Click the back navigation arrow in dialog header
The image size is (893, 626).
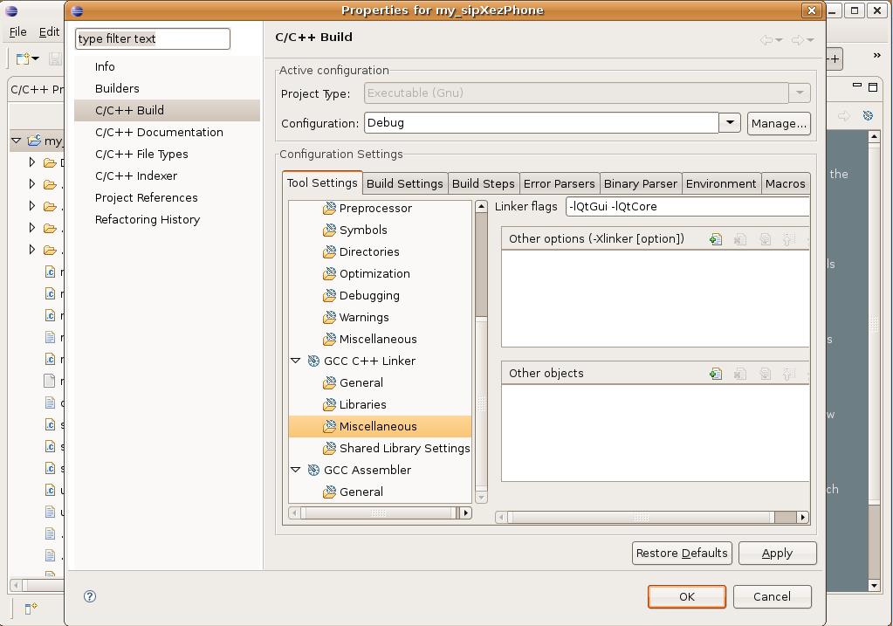767,39
